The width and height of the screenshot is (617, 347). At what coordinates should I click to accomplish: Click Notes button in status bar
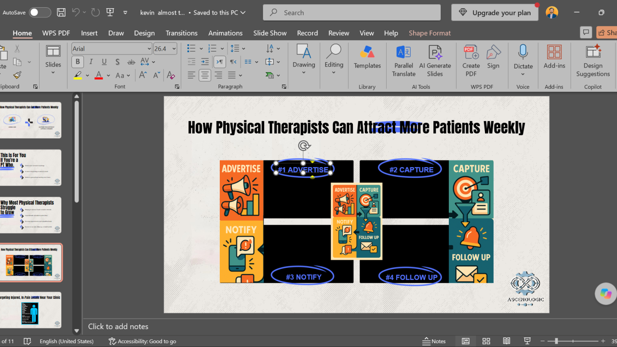point(434,341)
